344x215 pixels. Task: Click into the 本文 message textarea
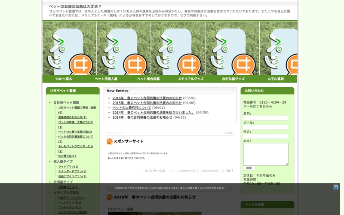266,154
